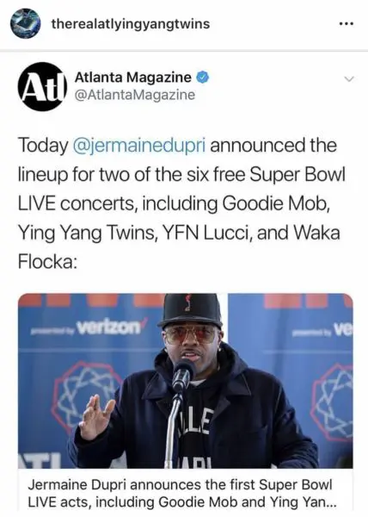Viewport: 368px width, 517px height.
Task: Open therealatlyingyangtwins profile picture
Action: [x=25, y=24]
